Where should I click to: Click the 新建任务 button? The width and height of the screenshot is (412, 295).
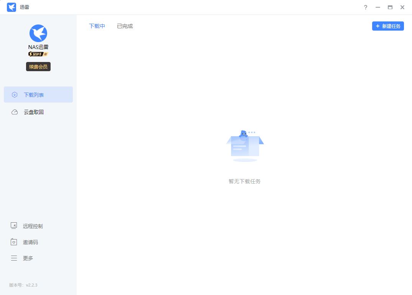388,26
